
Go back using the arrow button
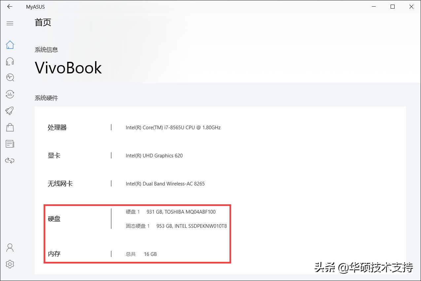tap(9, 7)
